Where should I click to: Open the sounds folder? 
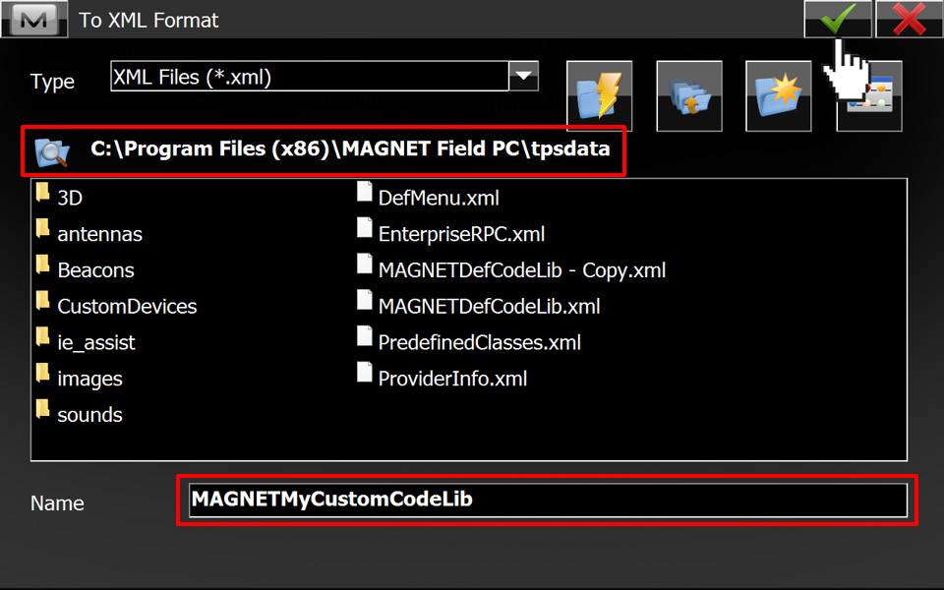point(89,414)
